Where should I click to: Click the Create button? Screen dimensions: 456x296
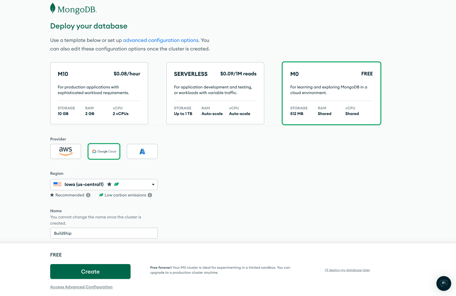point(90,271)
